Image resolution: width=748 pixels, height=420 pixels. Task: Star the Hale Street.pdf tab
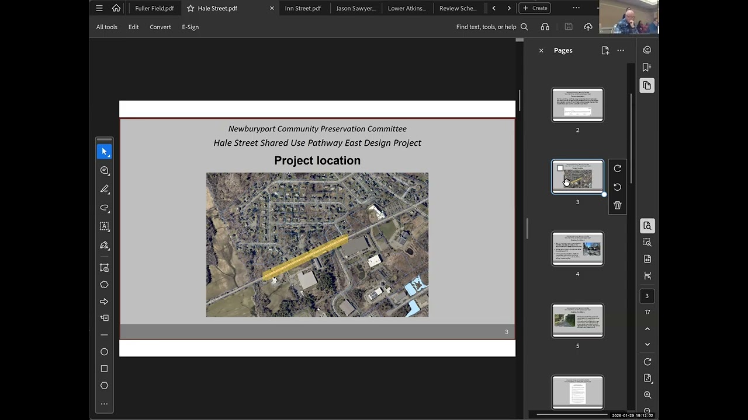pyautogui.click(x=191, y=8)
